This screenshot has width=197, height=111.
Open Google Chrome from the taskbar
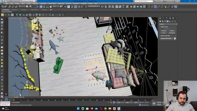105,109
